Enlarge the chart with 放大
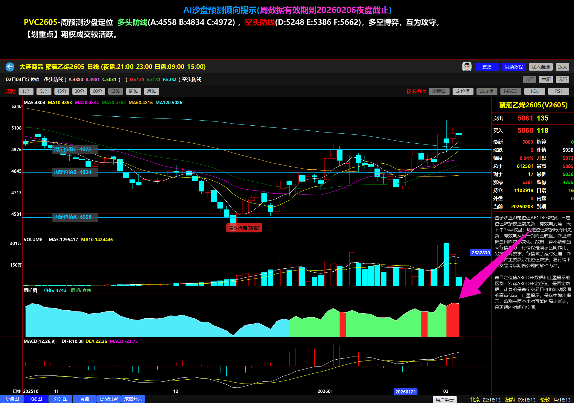This screenshot has height=403, width=574. coord(562,67)
